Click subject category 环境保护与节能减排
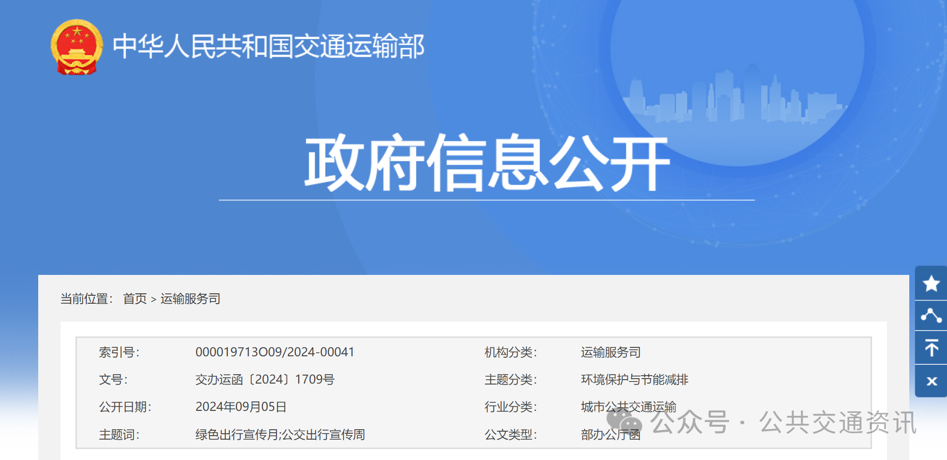The image size is (947, 460). pyautogui.click(x=634, y=380)
